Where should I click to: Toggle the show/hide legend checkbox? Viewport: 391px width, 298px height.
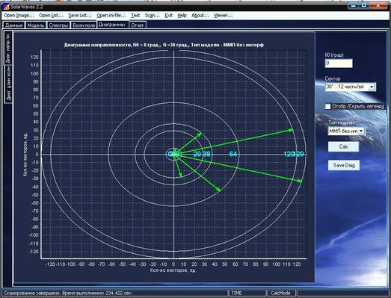(x=328, y=106)
